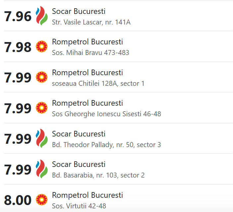Click address Bd. Basarabia, nr. 103, sector 2
The height and width of the screenshot is (212, 233).
(98, 175)
